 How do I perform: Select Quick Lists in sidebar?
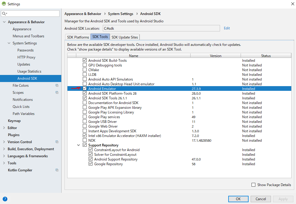(x=21, y=107)
